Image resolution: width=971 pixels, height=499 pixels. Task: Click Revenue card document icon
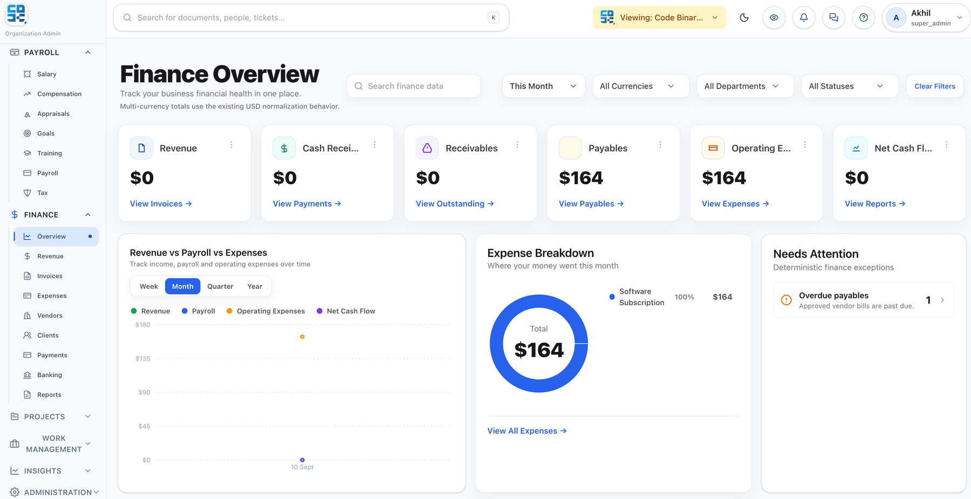tap(141, 148)
